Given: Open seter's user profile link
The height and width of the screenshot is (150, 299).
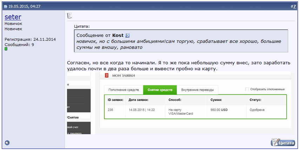Looking at the screenshot, I should 13,17.
